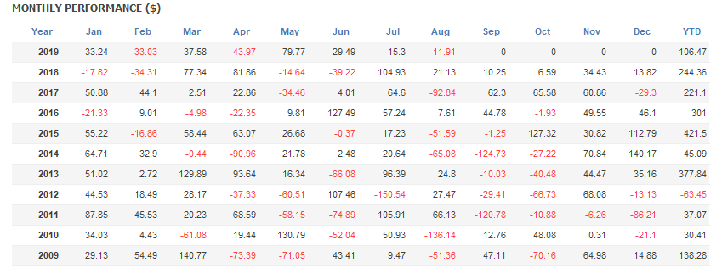Screen dimensions: 722x271
Task: Click the Jun 2016 value 127.49
Action: [x=341, y=113]
